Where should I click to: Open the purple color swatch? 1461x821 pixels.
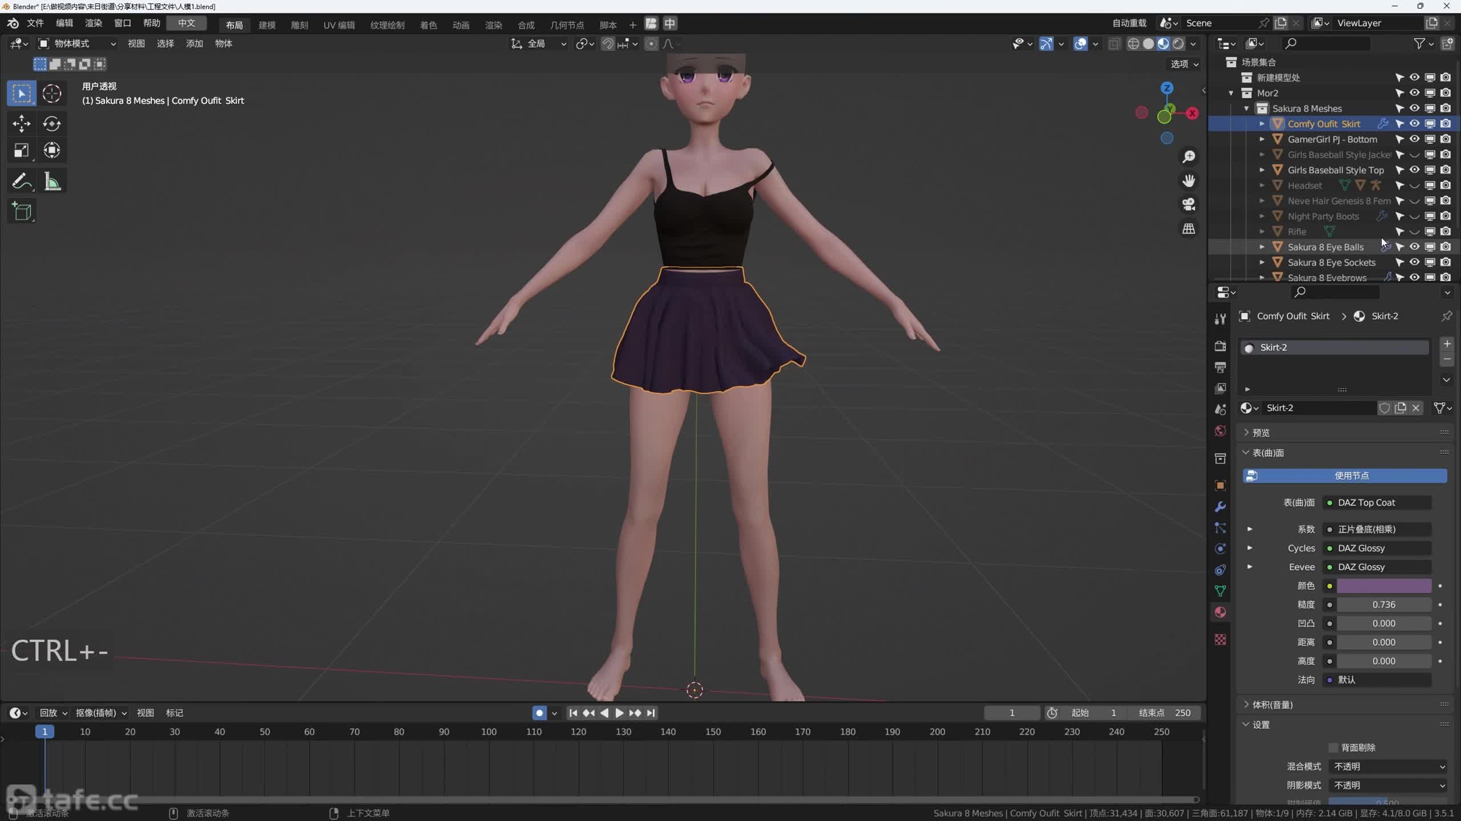(x=1384, y=586)
